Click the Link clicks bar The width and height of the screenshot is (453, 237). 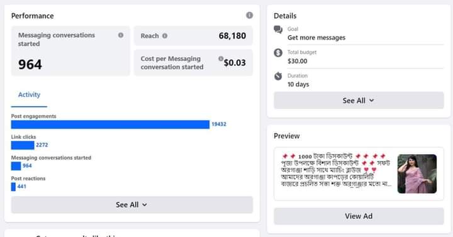[23, 145]
